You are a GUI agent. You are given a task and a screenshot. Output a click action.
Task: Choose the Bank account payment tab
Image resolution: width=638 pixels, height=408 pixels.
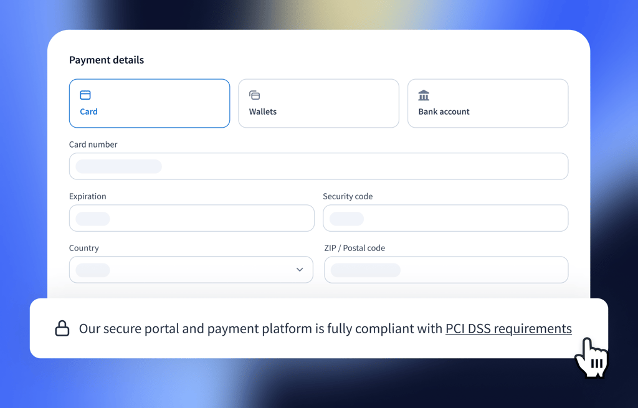tap(488, 103)
